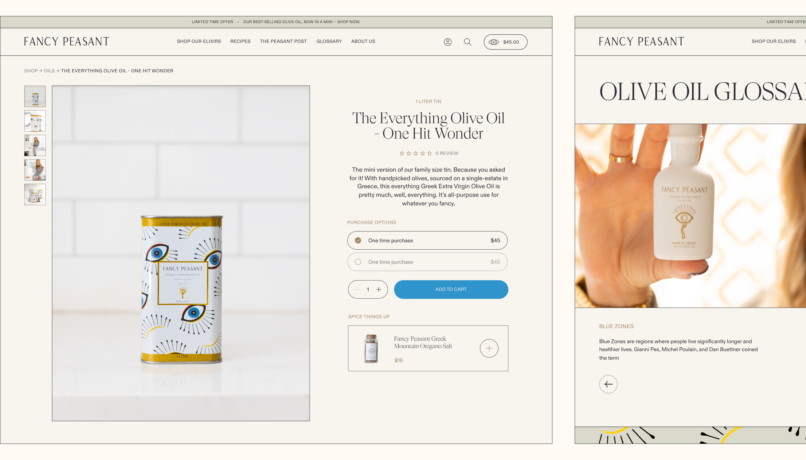Screen dimensions: 806x460
Task: Click the first review star
Action: 401,153
